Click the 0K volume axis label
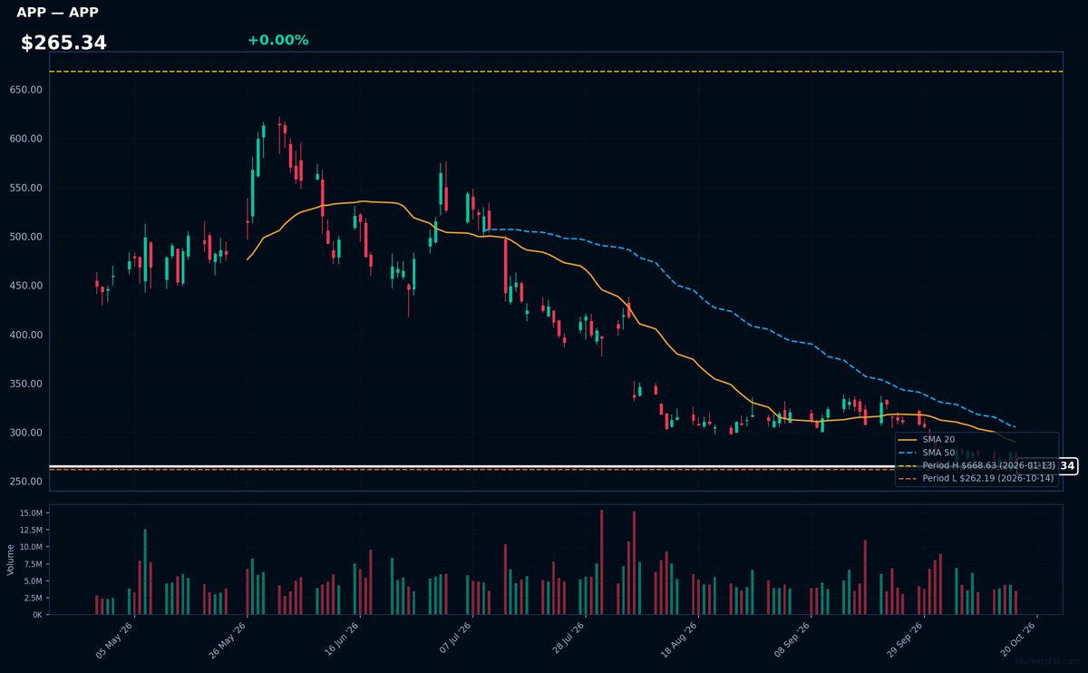1088x673 pixels. (x=37, y=615)
